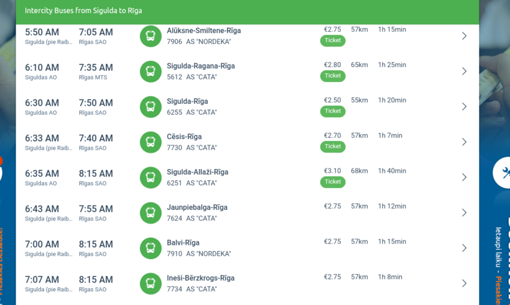Click bus icon for Alūksne-Smiltene-Rīga route
The height and width of the screenshot is (305, 510).
151,36
